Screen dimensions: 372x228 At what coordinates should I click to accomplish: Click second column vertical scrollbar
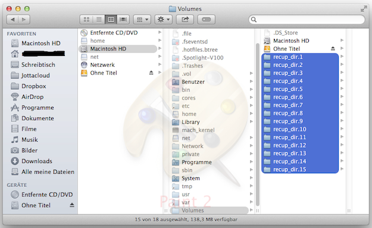(x=258, y=124)
